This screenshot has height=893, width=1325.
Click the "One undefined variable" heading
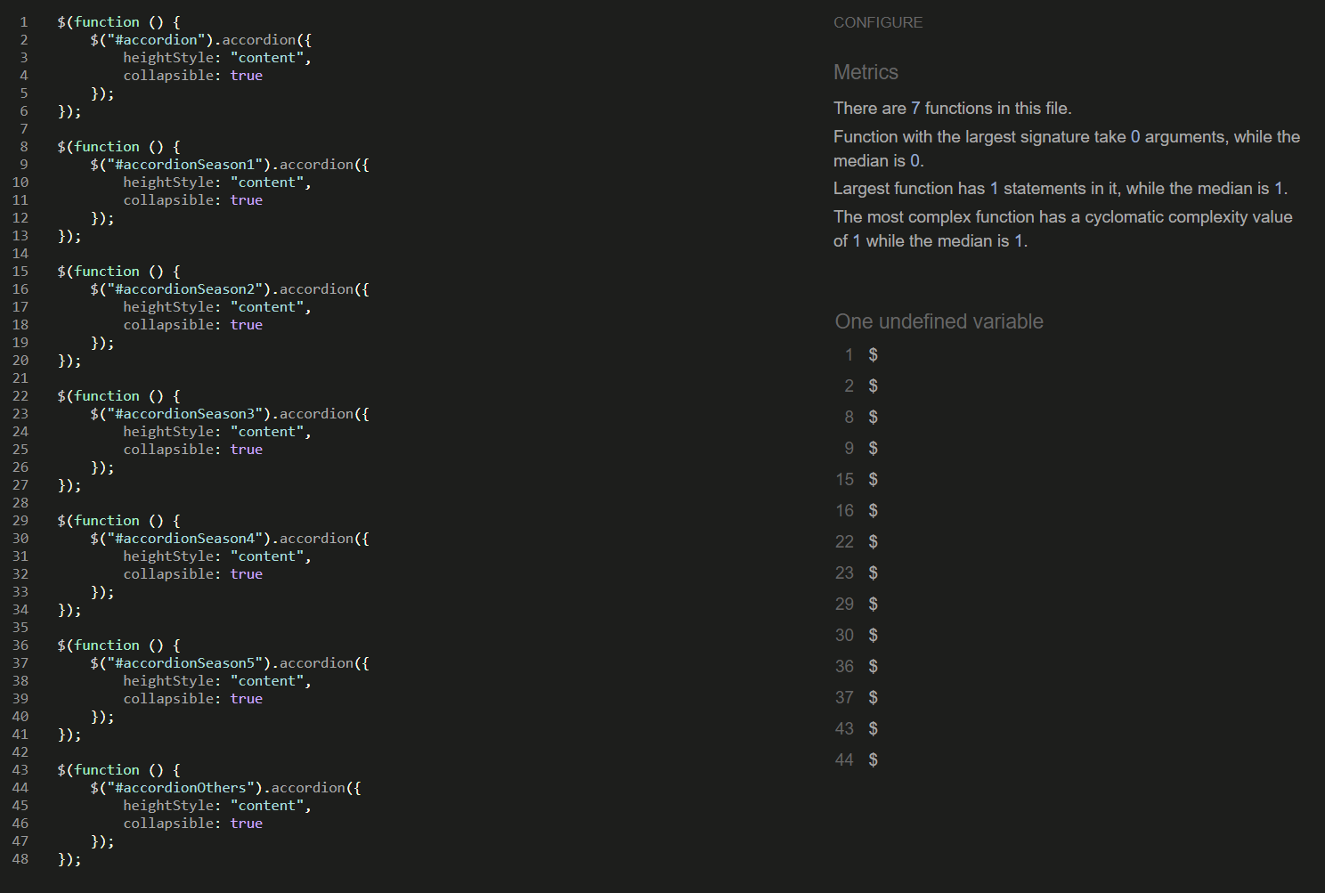[939, 322]
